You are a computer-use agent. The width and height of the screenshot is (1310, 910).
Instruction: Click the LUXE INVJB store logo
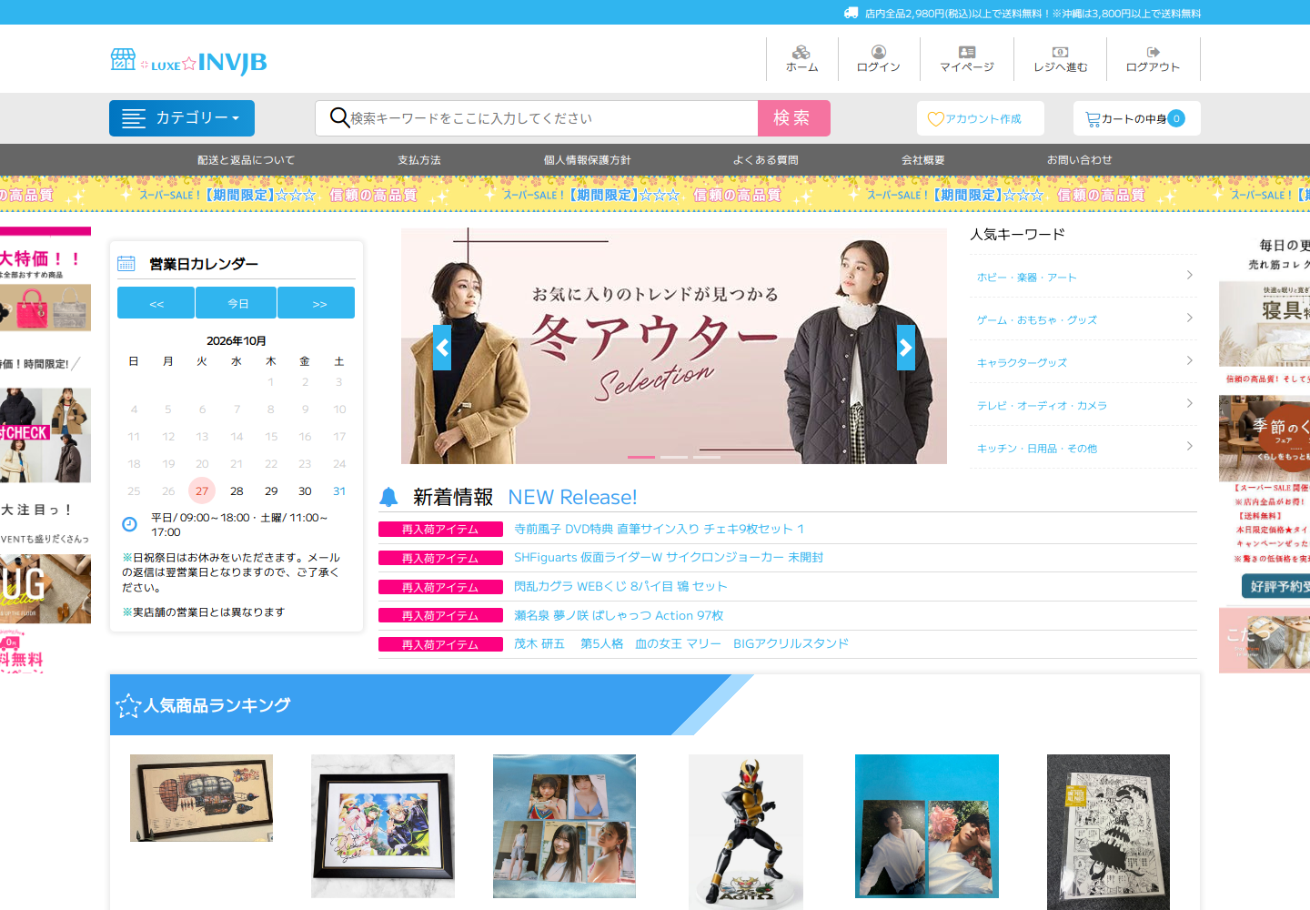click(188, 62)
